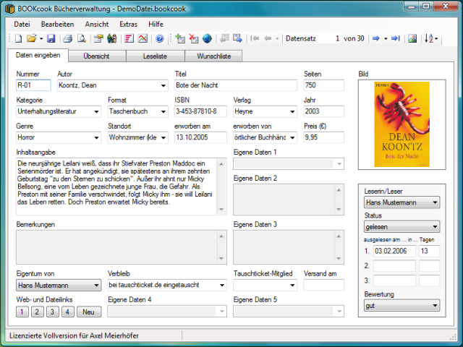Click the blue help question mark icon
This screenshot has height=347, width=463.
[159, 38]
